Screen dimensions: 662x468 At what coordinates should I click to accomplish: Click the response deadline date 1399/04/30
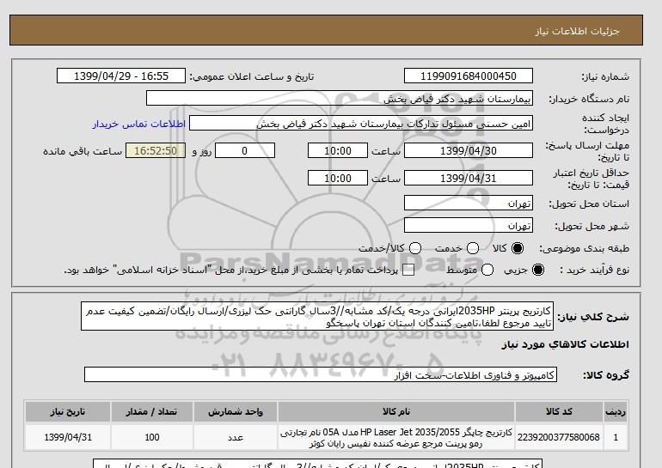tap(469, 150)
